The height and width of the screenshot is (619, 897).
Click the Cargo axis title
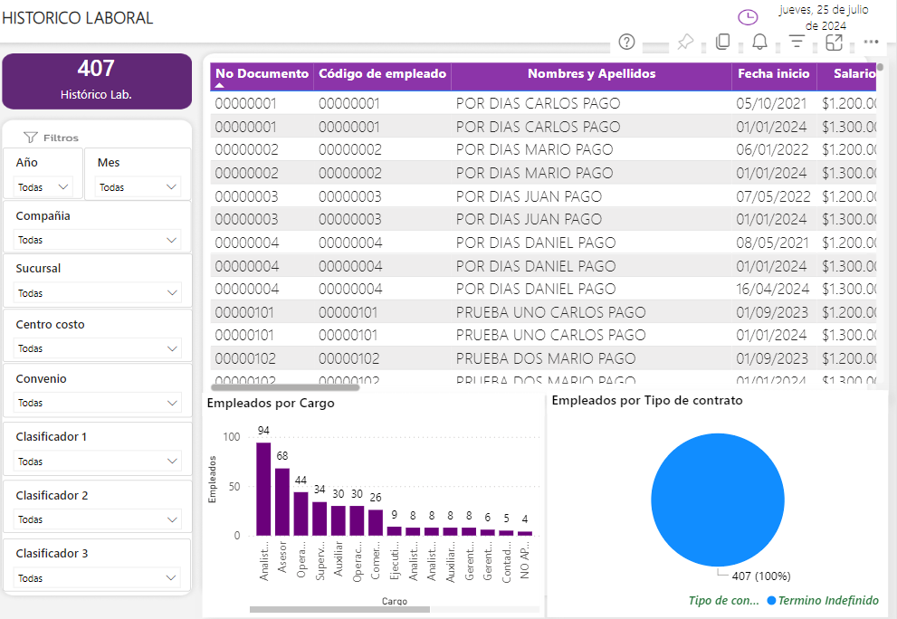tap(395, 601)
